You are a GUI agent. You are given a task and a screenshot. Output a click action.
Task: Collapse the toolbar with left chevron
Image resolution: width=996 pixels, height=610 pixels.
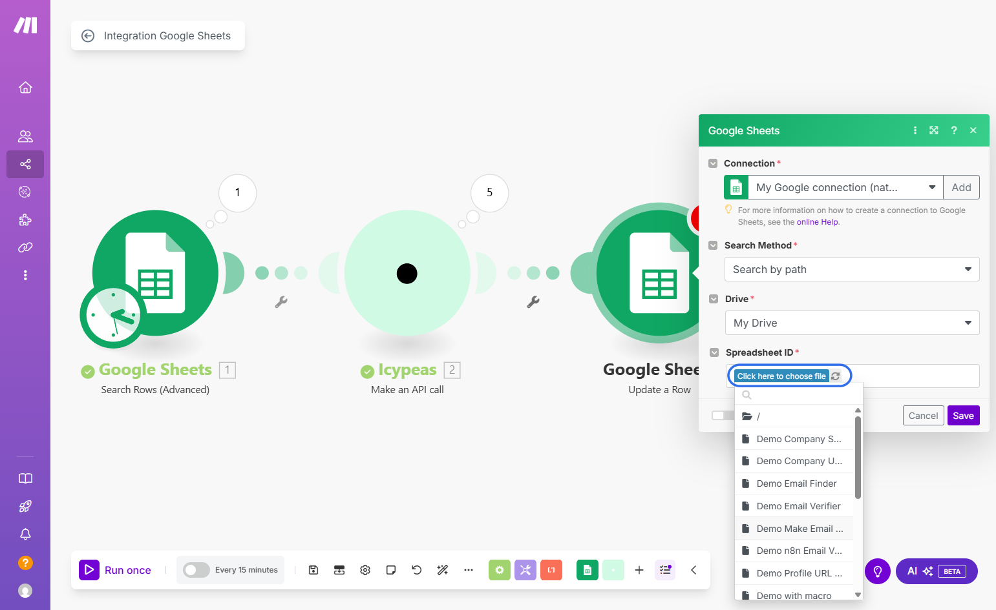coord(694,570)
